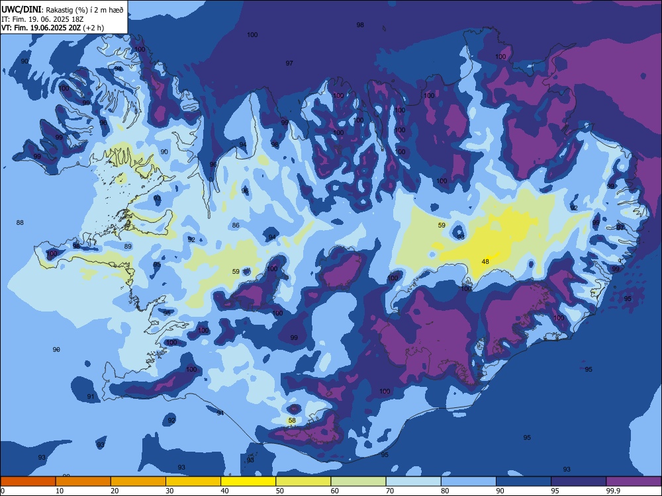
Task: Click the pale blue 70–80 legend swatch
Action: [414, 481]
